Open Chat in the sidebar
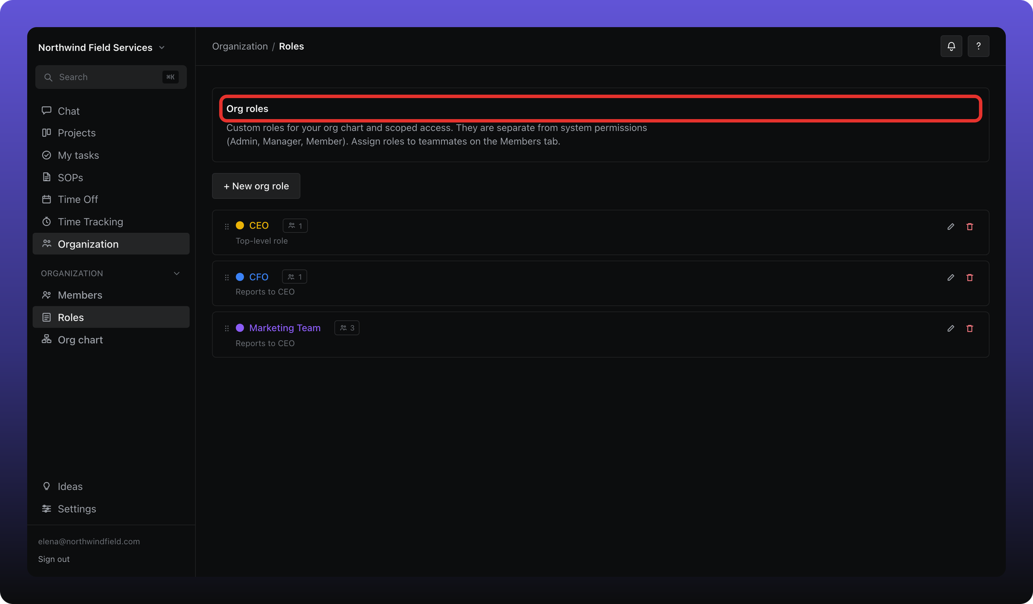 pyautogui.click(x=111, y=111)
